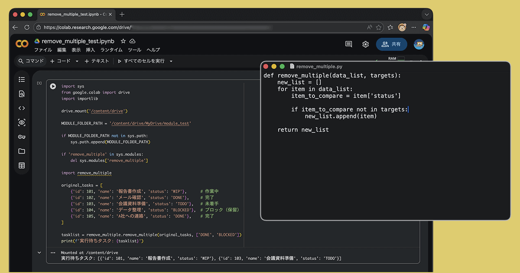Open find and replace in the sidebar

tap(22, 94)
